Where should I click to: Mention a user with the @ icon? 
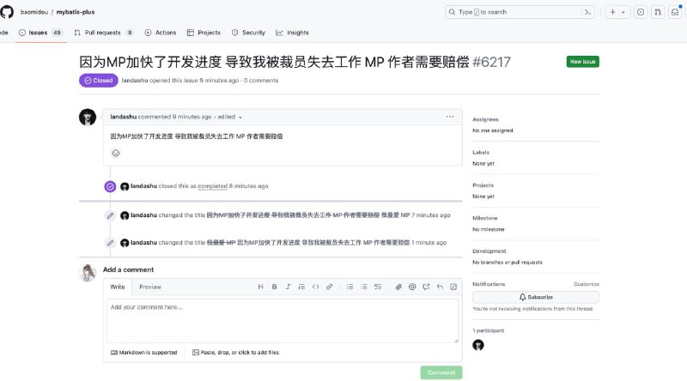coord(412,287)
